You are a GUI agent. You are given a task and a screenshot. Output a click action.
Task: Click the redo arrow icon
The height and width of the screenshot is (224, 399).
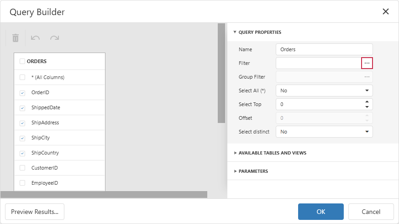pyautogui.click(x=54, y=38)
